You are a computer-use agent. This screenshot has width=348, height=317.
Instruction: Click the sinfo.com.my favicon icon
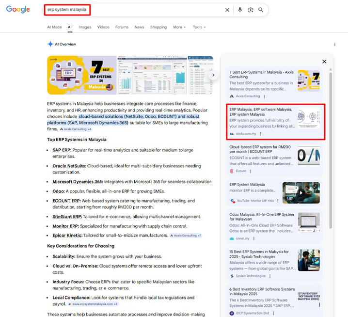(x=232, y=134)
